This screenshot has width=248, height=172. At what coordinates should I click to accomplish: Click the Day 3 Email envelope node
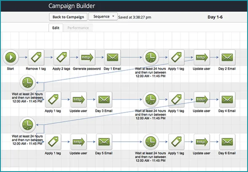[104, 99]
